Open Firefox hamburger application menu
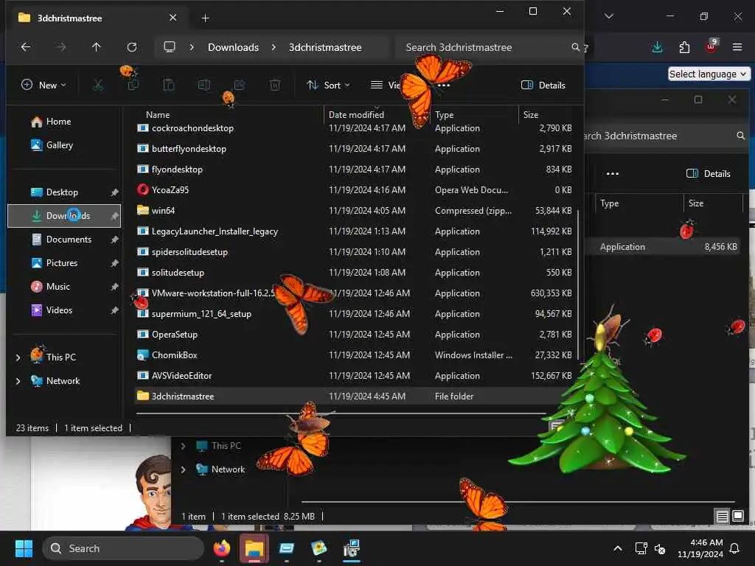The image size is (755, 566). [737, 47]
